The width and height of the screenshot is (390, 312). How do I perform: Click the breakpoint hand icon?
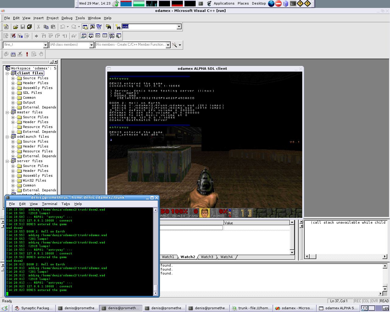[41, 54]
